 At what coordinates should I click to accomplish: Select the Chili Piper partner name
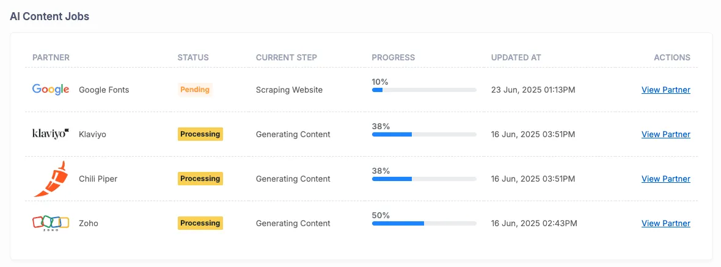[98, 179]
